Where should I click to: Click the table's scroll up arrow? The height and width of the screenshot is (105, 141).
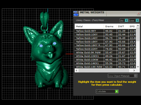click(138, 26)
